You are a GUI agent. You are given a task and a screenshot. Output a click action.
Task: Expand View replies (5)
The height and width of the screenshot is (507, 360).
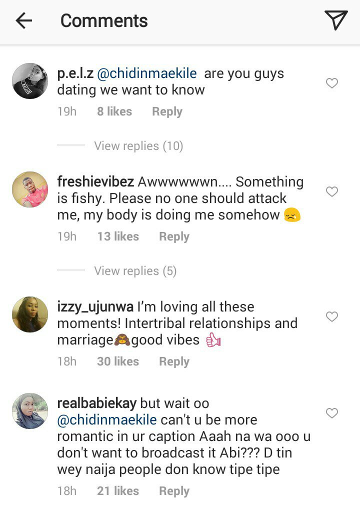[x=135, y=271]
